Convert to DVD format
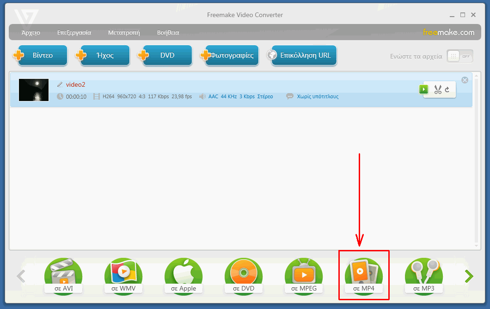 coord(244,276)
